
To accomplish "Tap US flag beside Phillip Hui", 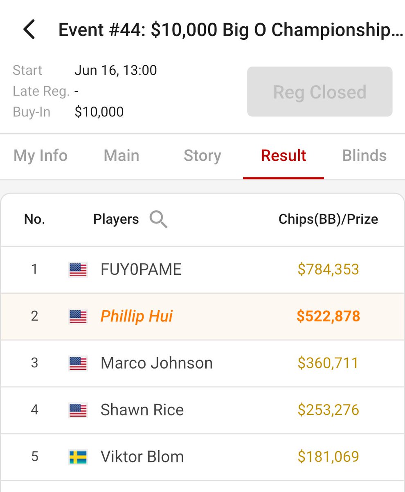I will point(78,317).
